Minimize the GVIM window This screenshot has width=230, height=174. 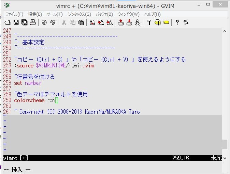click(199, 5)
